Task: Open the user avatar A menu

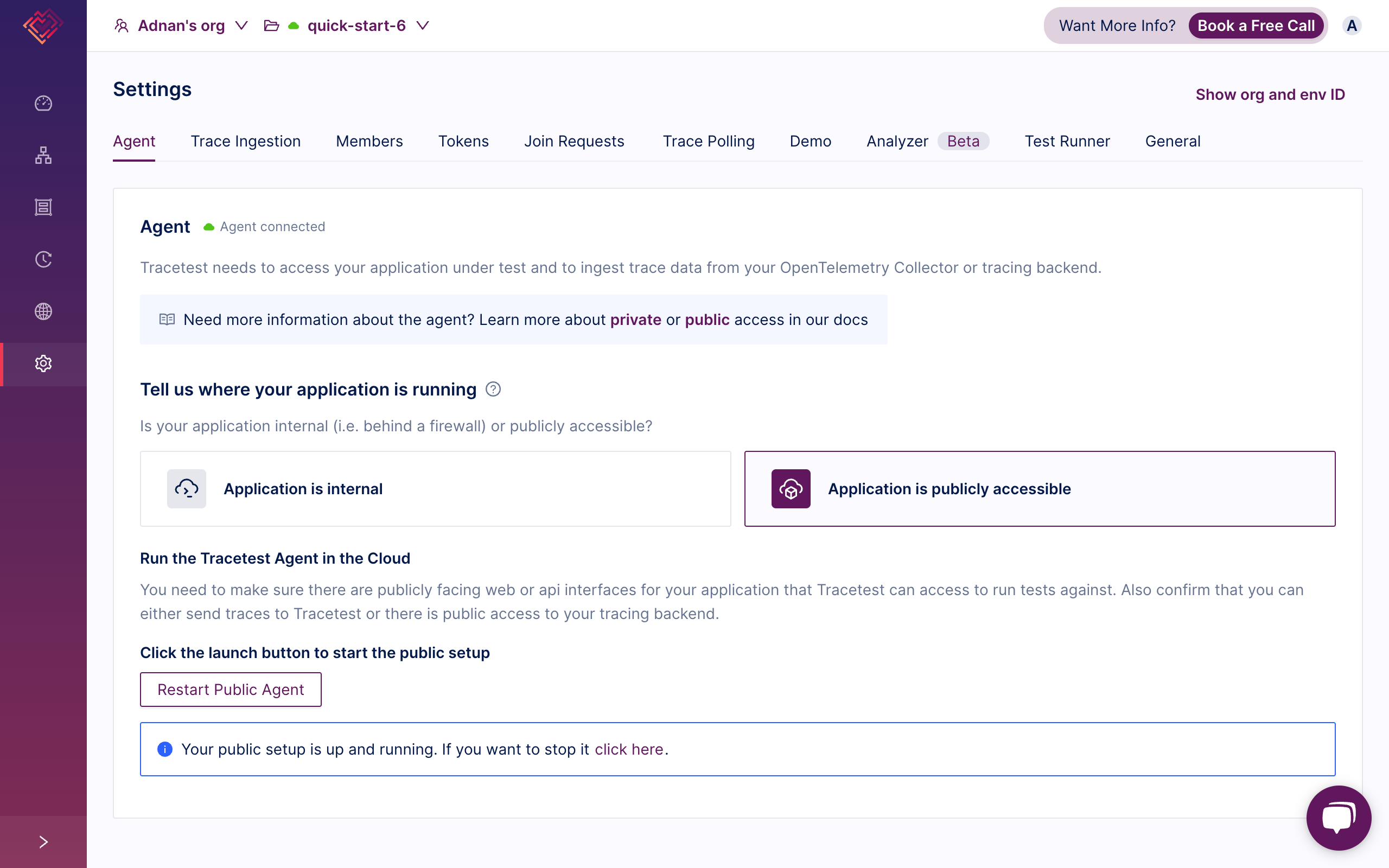Action: 1352,26
